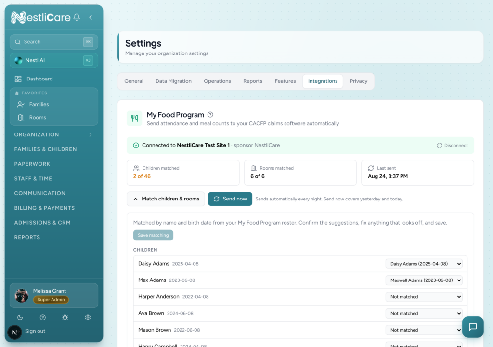Go to Dashboard
The height and width of the screenshot is (347, 493).
point(53,79)
